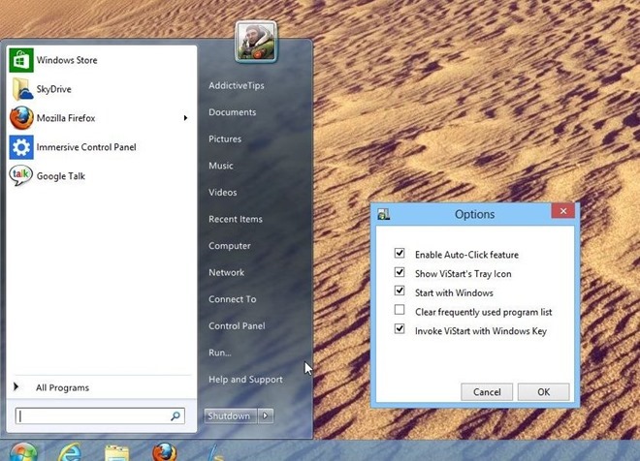Screen dimensions: 640x461
Task: Open Videos from start menu
Action: pyautogui.click(x=222, y=193)
